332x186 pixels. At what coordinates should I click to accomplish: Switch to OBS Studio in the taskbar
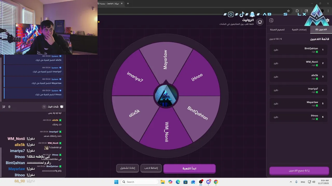point(201,182)
